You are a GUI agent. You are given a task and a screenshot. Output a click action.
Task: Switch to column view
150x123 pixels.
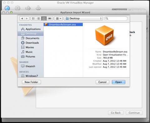[44, 18]
